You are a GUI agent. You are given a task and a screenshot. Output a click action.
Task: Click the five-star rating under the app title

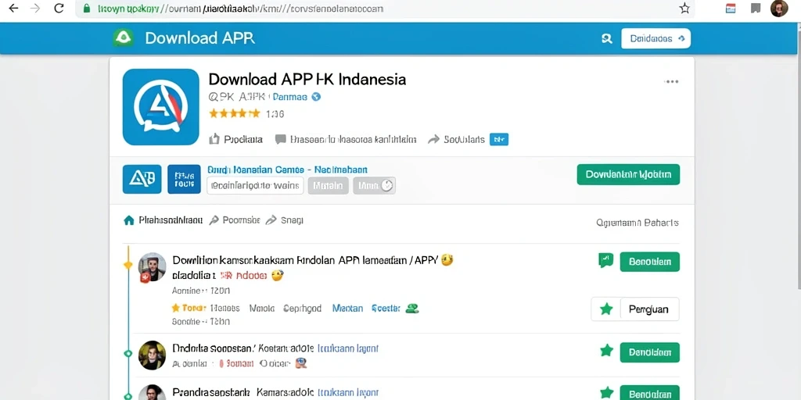pyautogui.click(x=235, y=114)
